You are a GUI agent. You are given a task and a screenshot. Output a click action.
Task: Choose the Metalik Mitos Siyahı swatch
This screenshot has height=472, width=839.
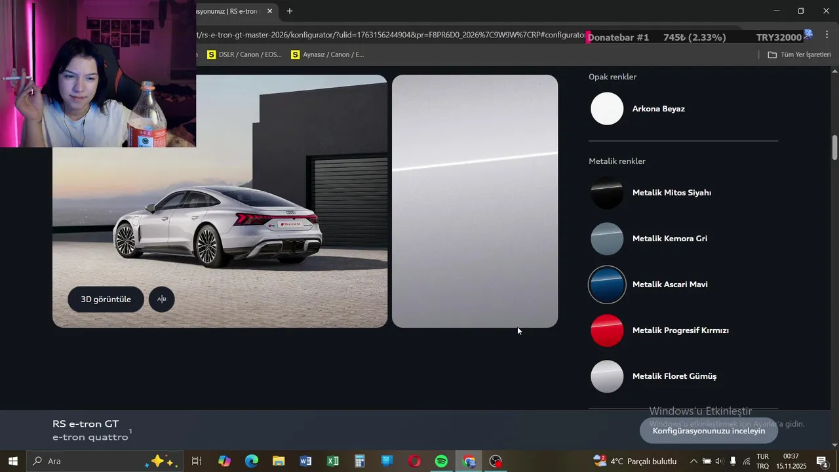tap(607, 193)
